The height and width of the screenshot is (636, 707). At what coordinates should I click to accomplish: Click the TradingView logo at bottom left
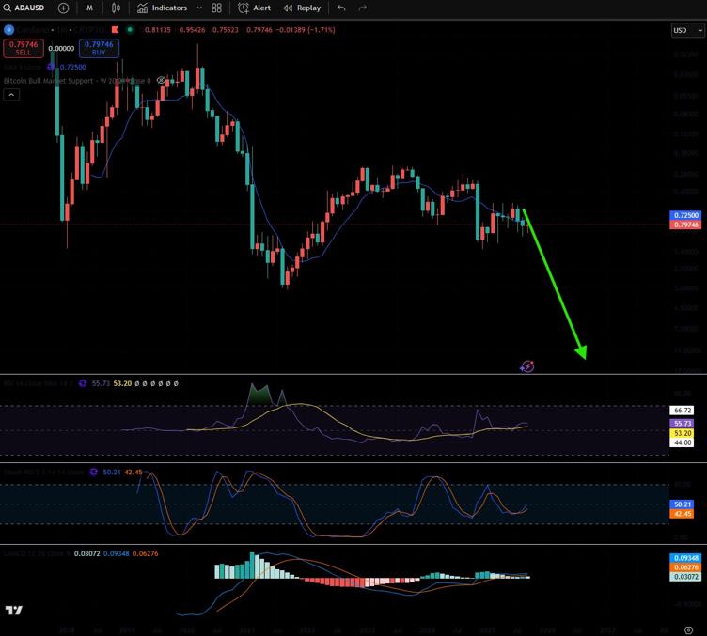pyautogui.click(x=13, y=611)
